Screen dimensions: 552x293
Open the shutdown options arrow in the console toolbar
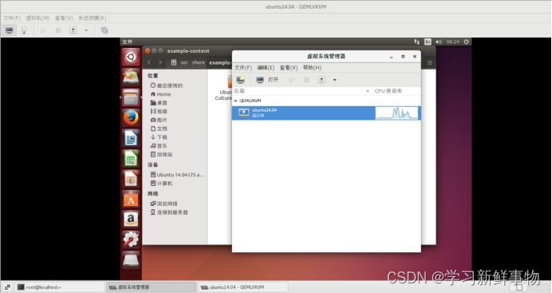(86, 30)
